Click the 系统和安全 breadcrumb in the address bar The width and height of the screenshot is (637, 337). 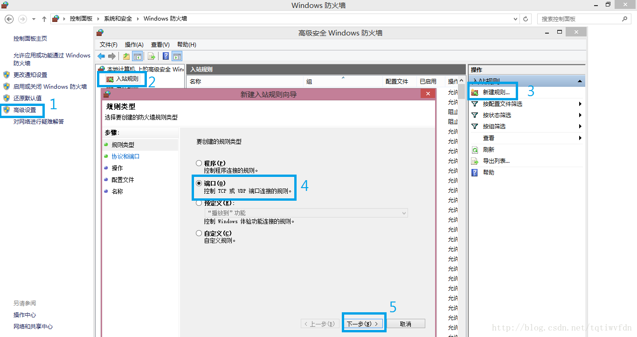click(x=118, y=19)
